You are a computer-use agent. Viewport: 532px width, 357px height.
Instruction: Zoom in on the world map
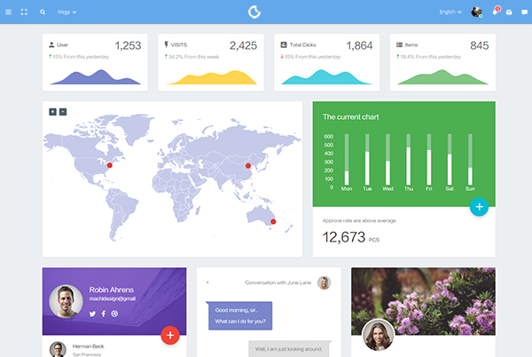click(x=53, y=112)
